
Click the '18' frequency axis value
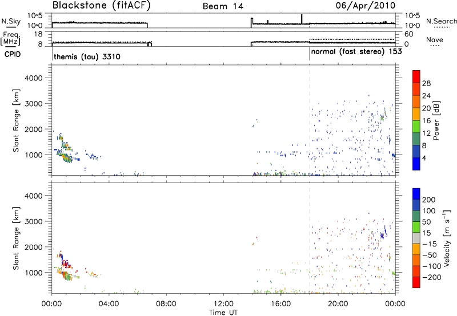38,34
